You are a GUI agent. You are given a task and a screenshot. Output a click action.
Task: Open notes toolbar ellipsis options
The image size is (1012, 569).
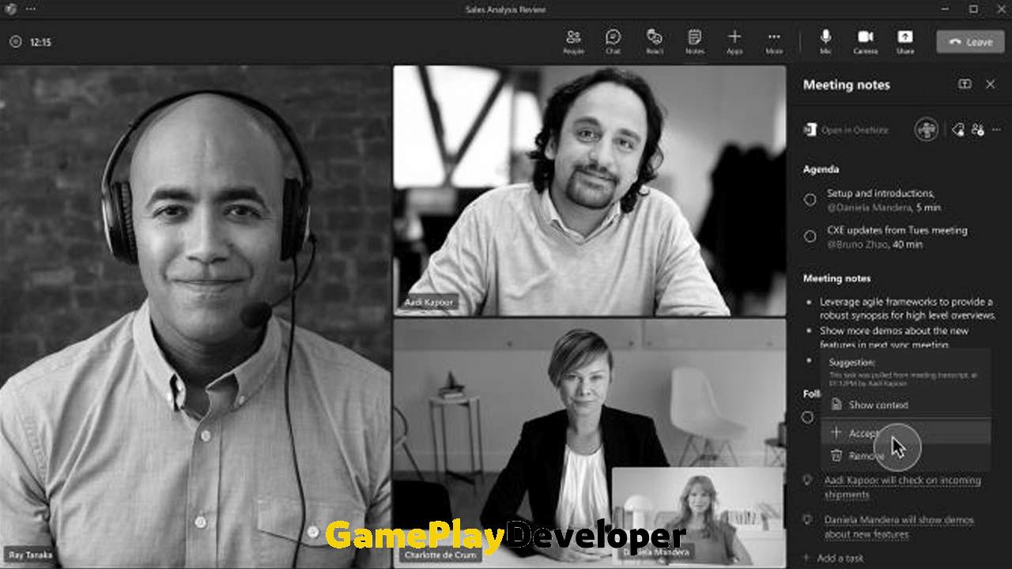[x=996, y=130]
